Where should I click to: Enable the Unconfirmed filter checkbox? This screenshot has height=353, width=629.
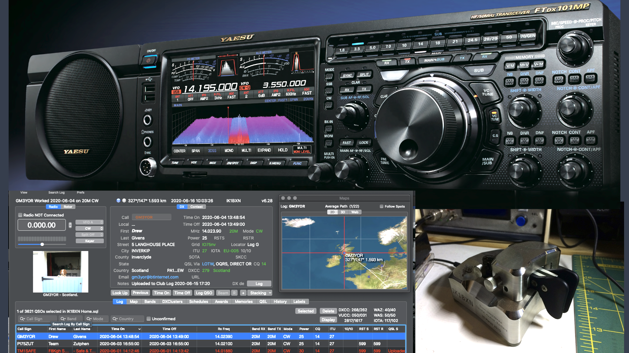point(148,319)
